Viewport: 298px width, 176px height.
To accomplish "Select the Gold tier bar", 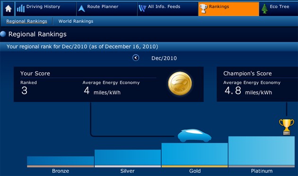I will (x=194, y=155).
